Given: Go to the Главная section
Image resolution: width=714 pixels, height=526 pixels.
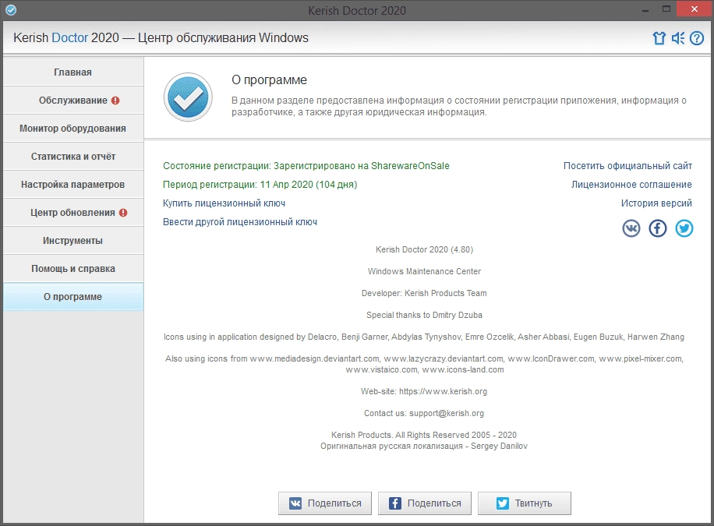Looking at the screenshot, I should [x=73, y=72].
